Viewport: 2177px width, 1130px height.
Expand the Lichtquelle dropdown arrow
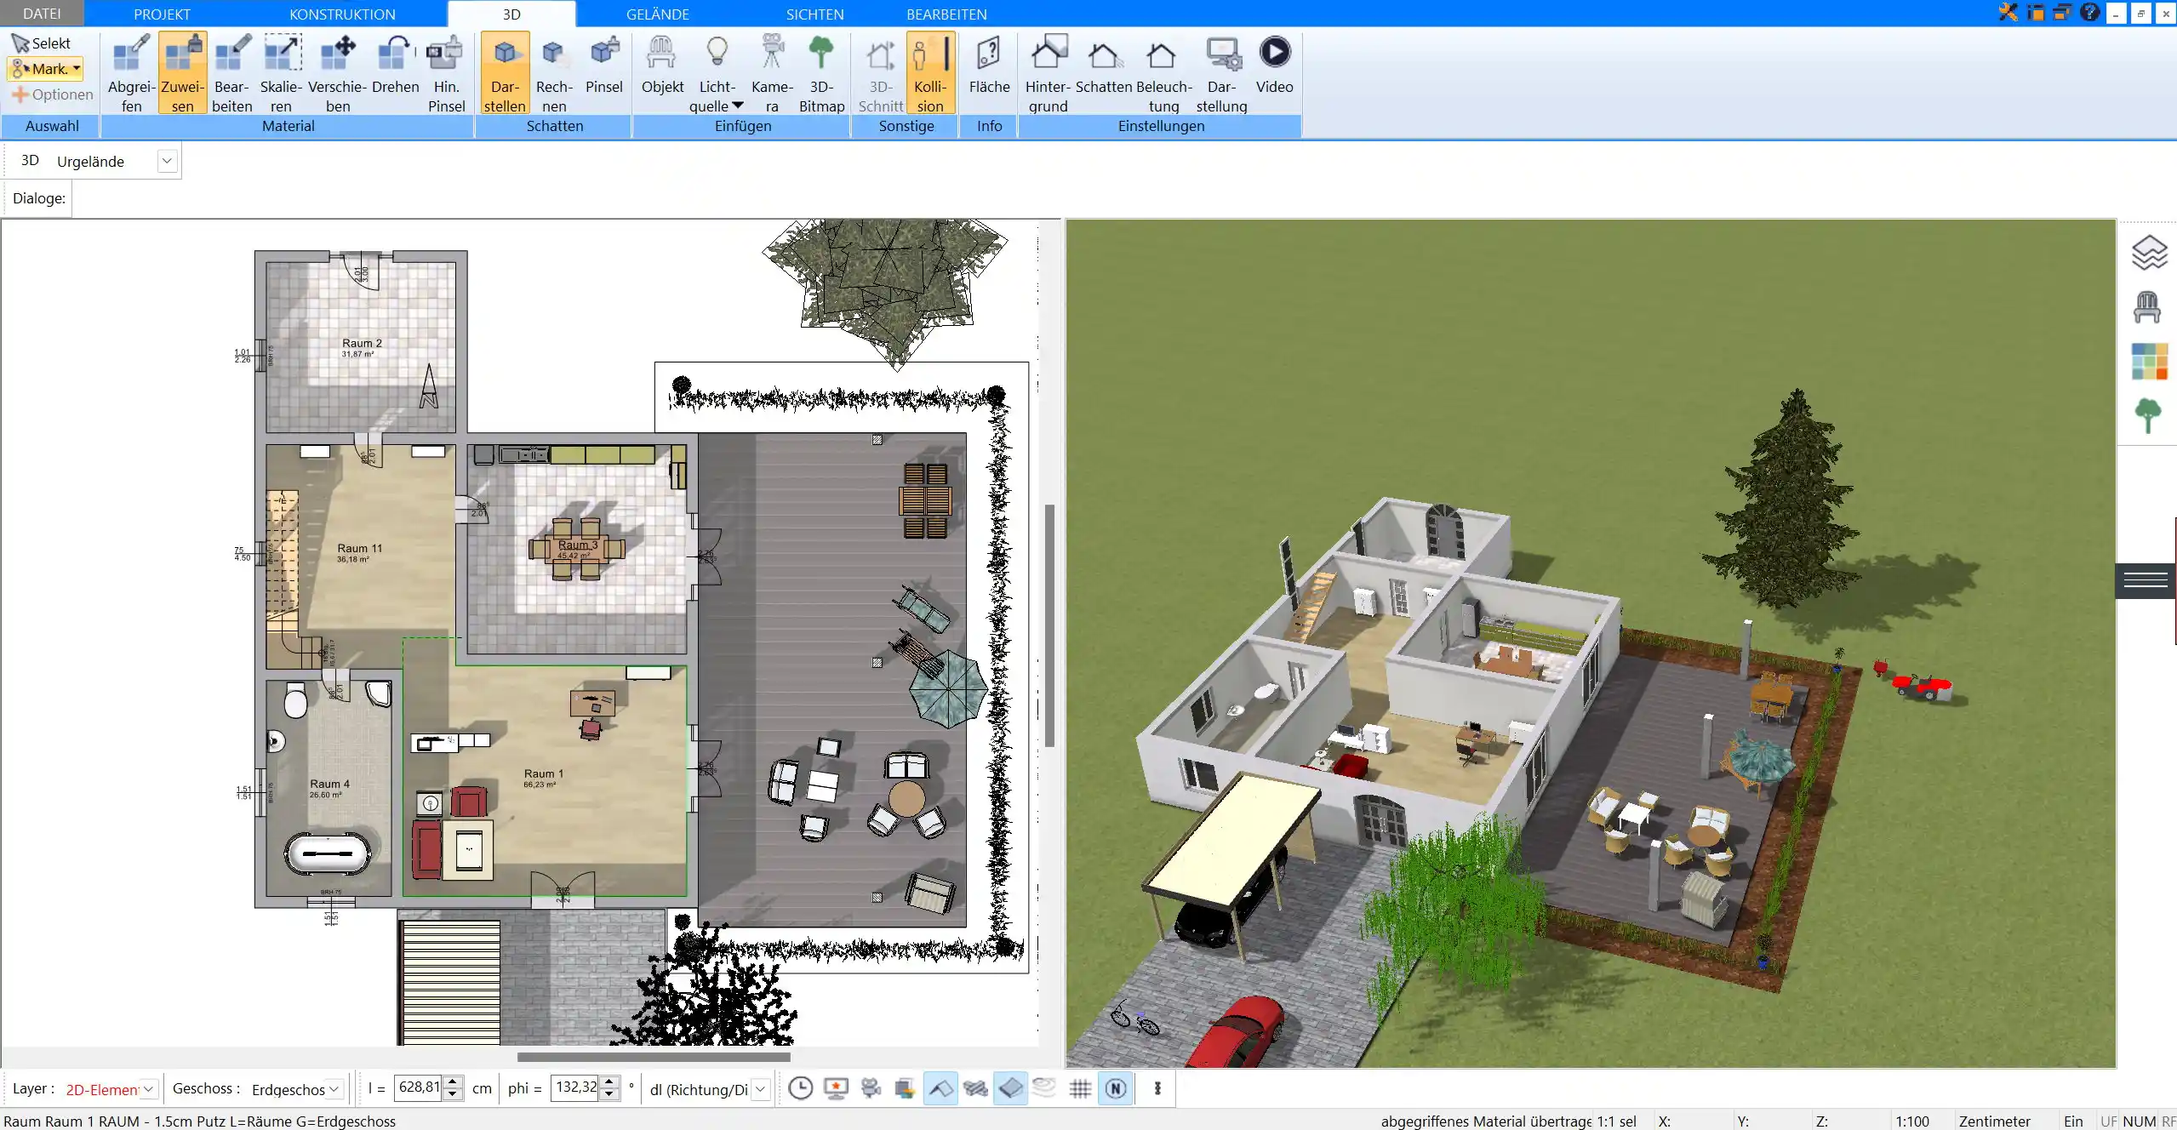(x=737, y=106)
